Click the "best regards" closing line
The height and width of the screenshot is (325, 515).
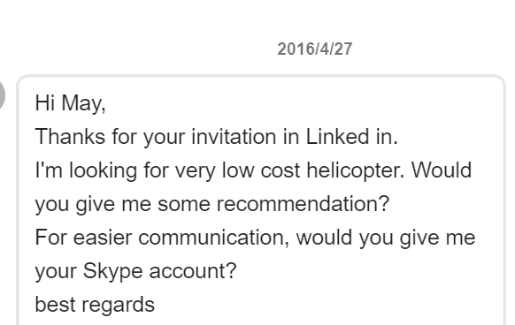click(95, 305)
